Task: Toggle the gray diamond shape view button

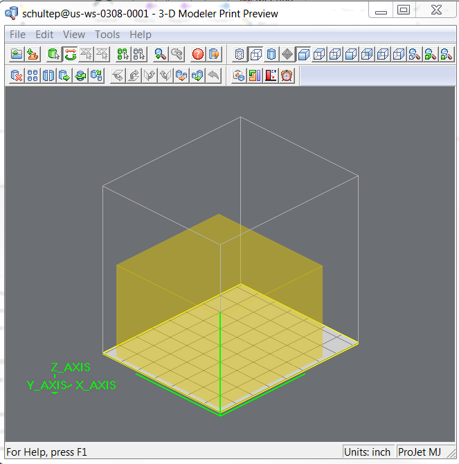Action: (x=287, y=54)
